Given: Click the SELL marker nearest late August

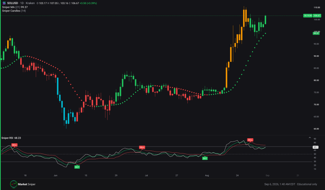Looking at the screenshot, I should pos(250,140).
